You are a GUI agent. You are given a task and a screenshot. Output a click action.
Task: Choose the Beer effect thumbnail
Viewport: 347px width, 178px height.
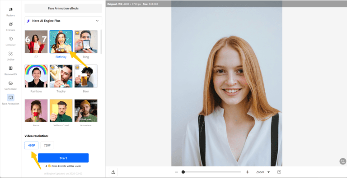click(86, 76)
